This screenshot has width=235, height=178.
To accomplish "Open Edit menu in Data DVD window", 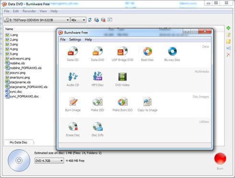I will (16, 11).
